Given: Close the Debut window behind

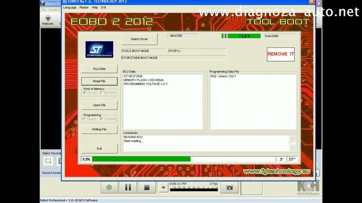Looking at the screenshot, I should click(319, 3).
